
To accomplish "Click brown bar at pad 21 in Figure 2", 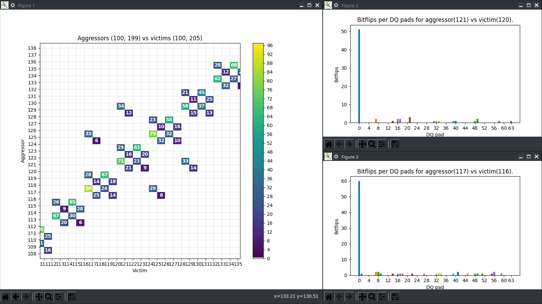I will tap(410, 120).
